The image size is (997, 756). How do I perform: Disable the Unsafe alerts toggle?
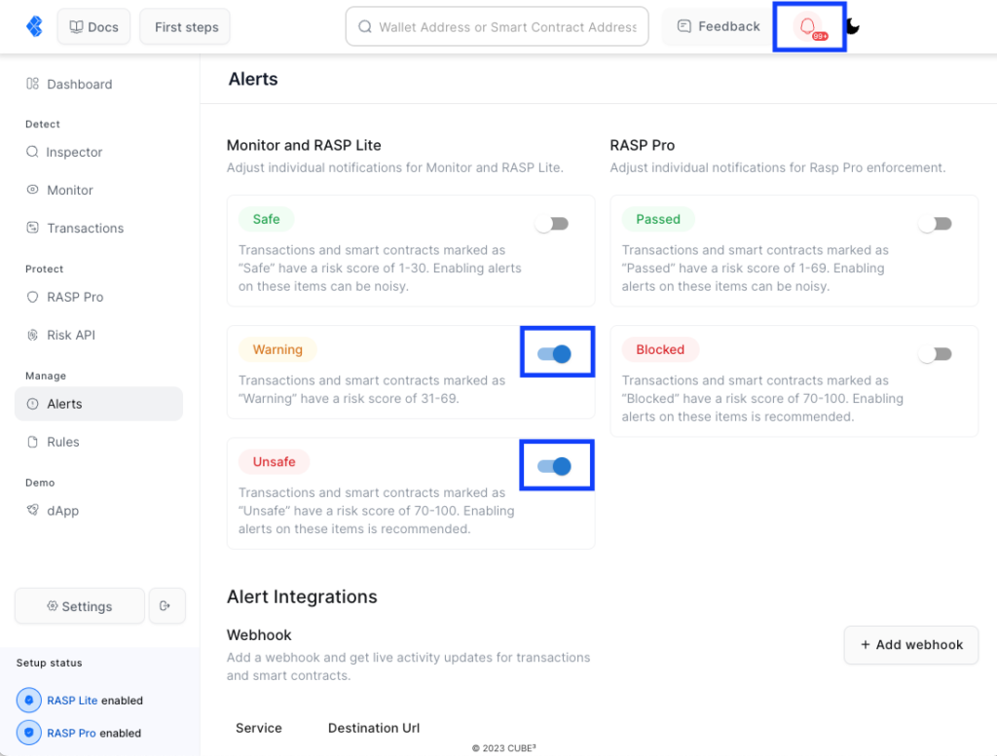click(554, 466)
